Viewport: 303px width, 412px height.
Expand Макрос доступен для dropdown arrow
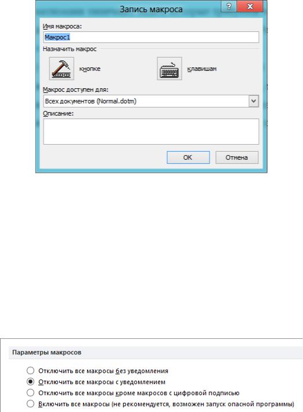pyautogui.click(x=254, y=101)
